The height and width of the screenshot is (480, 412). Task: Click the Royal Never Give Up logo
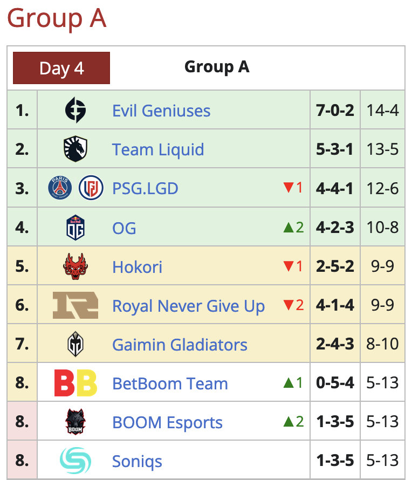(75, 305)
